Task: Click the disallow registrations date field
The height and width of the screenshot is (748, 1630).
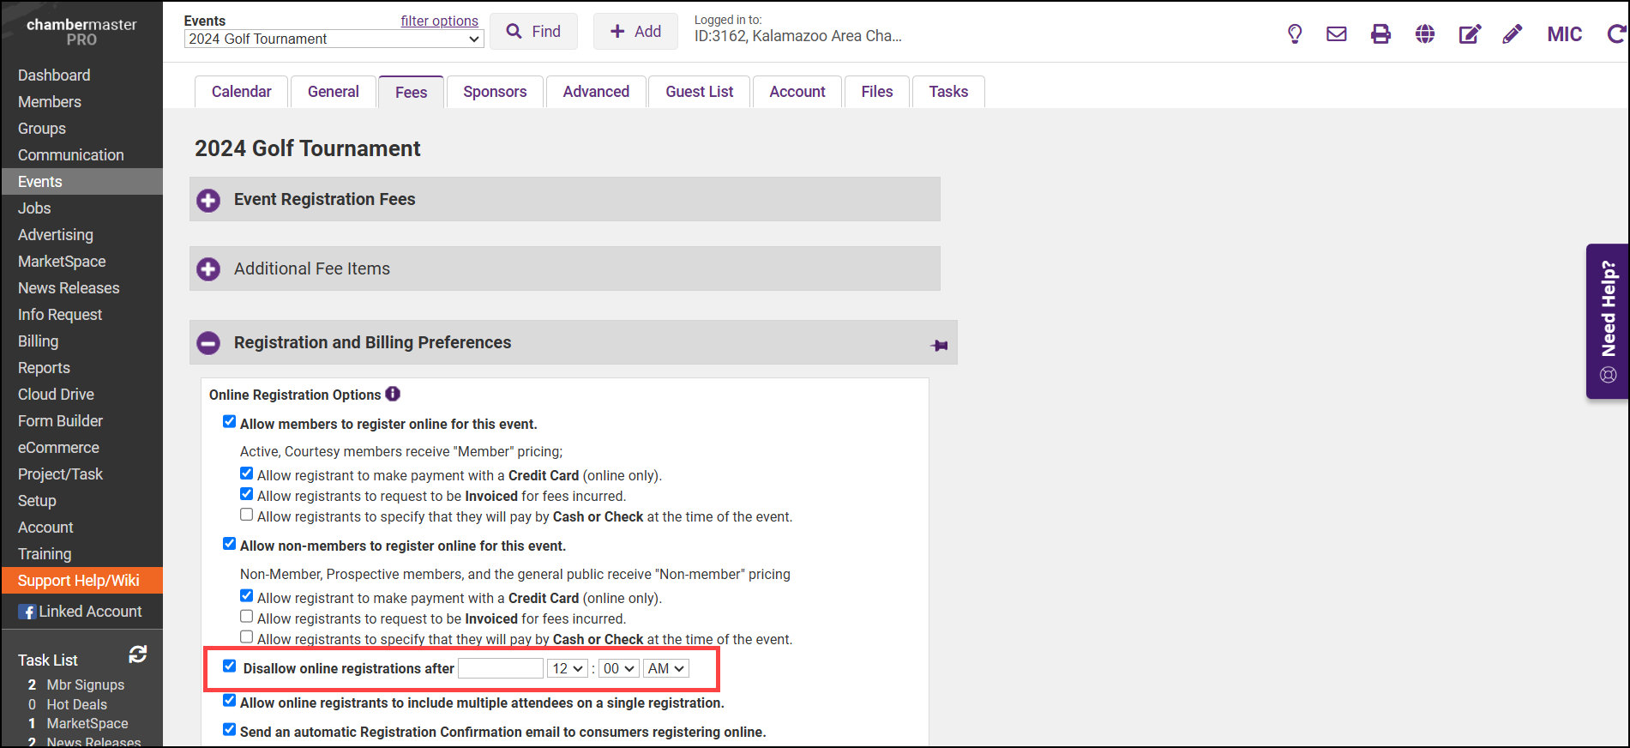Action: point(501,669)
